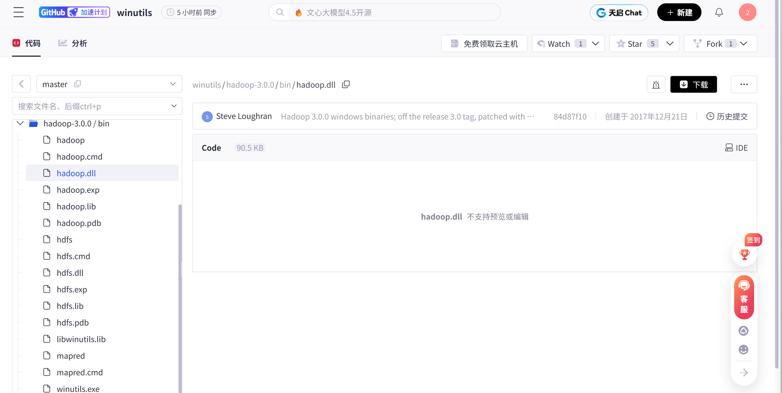Image resolution: width=782 pixels, height=393 pixels.
Task: Copy the hadoop.dll file path
Action: 345,84
